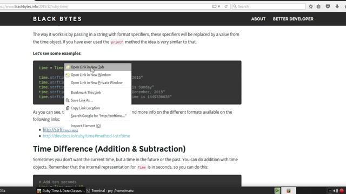
Task: Open the volume speaker tray icon
Action: [x=336, y=191]
